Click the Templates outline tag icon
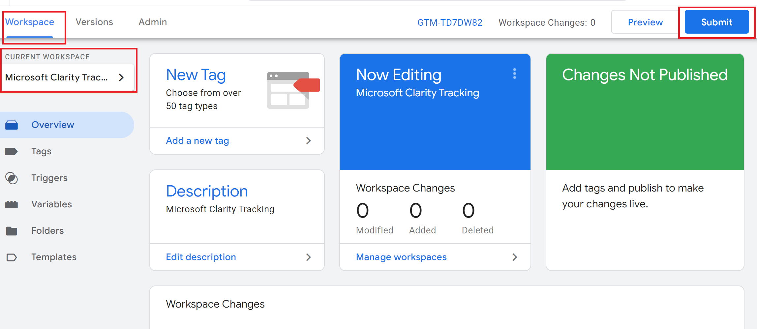Screen dimensions: 757x329 click(x=12, y=257)
